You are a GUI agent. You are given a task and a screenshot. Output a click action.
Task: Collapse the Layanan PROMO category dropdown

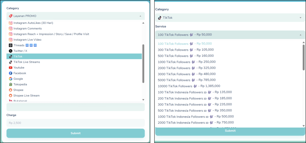[x=140, y=16]
